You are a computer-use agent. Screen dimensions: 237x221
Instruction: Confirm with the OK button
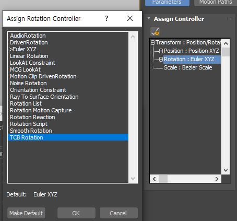[x=76, y=213]
